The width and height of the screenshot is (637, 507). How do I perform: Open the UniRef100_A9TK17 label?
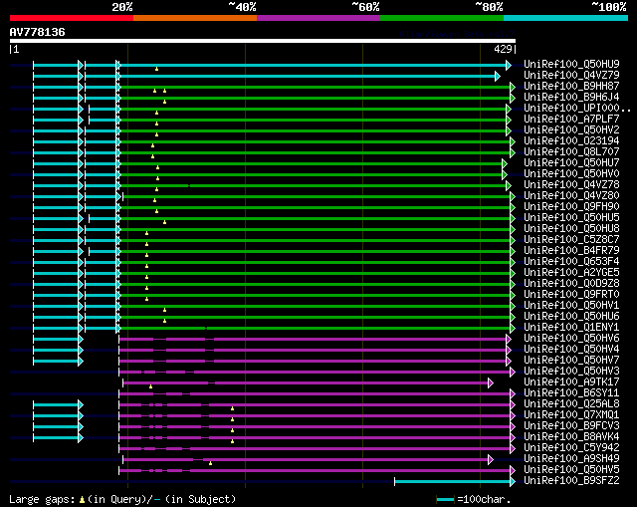click(571, 382)
